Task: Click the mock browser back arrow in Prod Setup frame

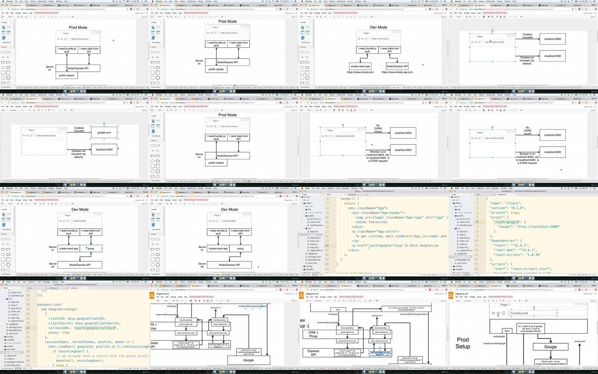Action: point(493,313)
